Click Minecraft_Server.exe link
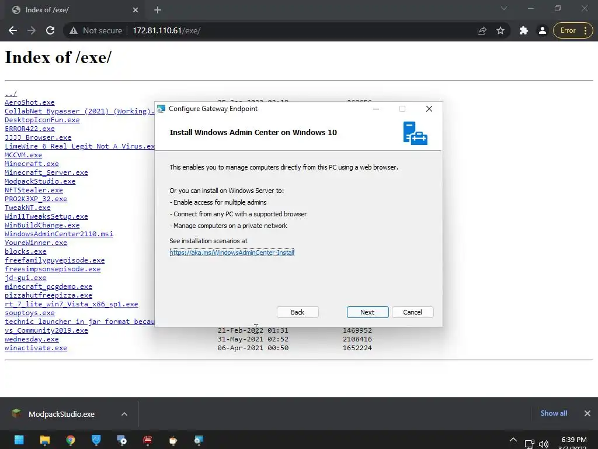This screenshot has width=598, height=449. [47, 172]
